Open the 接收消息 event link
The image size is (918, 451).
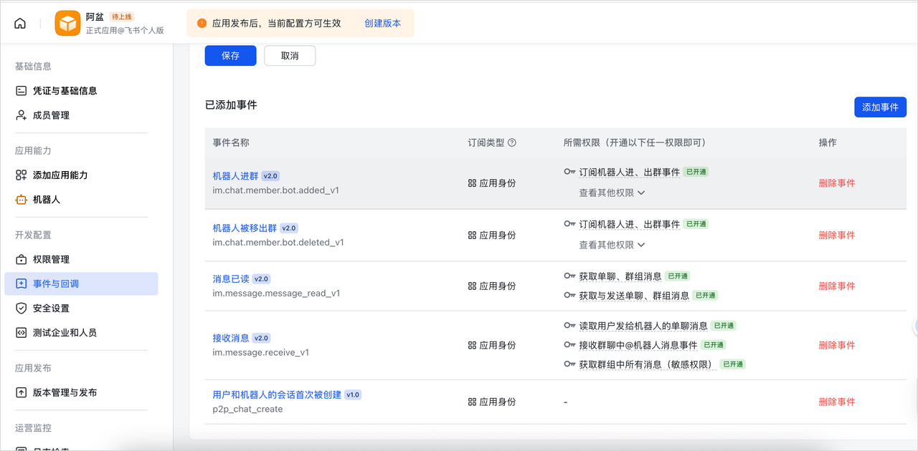pos(231,338)
